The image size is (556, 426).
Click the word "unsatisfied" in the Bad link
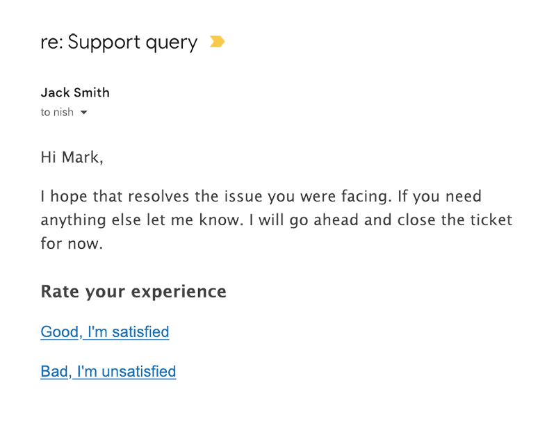point(138,372)
